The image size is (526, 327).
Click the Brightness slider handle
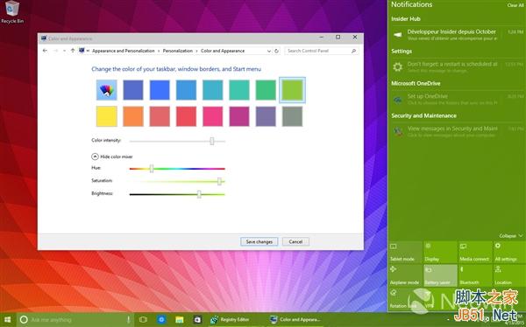click(x=199, y=194)
